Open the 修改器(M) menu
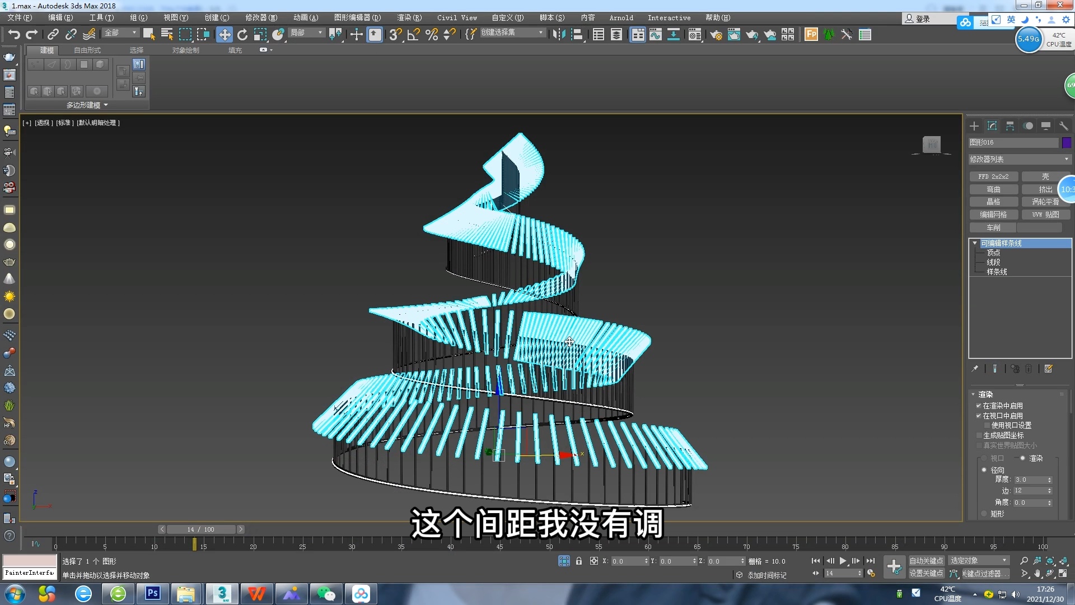This screenshot has height=605, width=1075. (261, 18)
